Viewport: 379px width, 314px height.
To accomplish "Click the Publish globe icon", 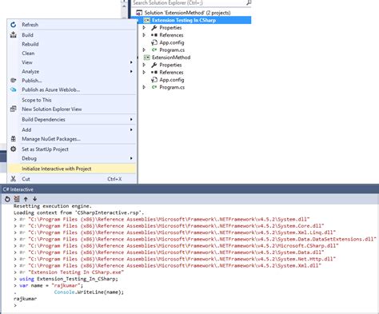I will (14, 80).
